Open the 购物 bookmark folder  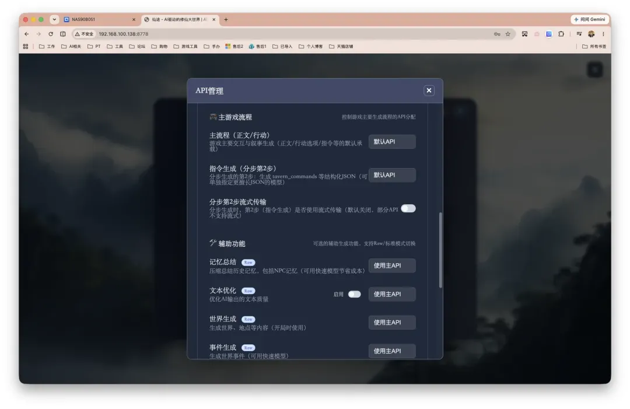point(159,47)
